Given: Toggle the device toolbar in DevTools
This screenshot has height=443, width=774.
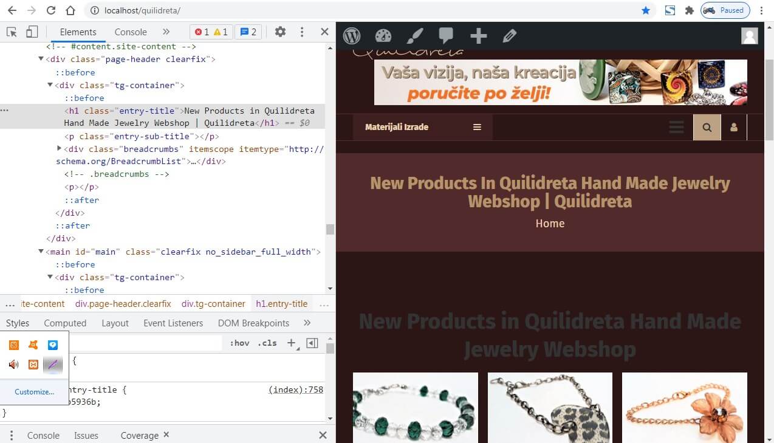Looking at the screenshot, I should point(32,32).
